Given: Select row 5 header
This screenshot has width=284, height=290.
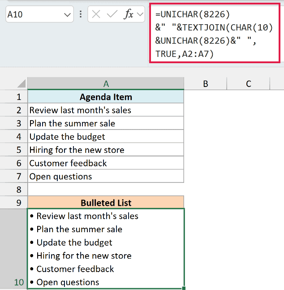Looking at the screenshot, I should click(x=14, y=150).
